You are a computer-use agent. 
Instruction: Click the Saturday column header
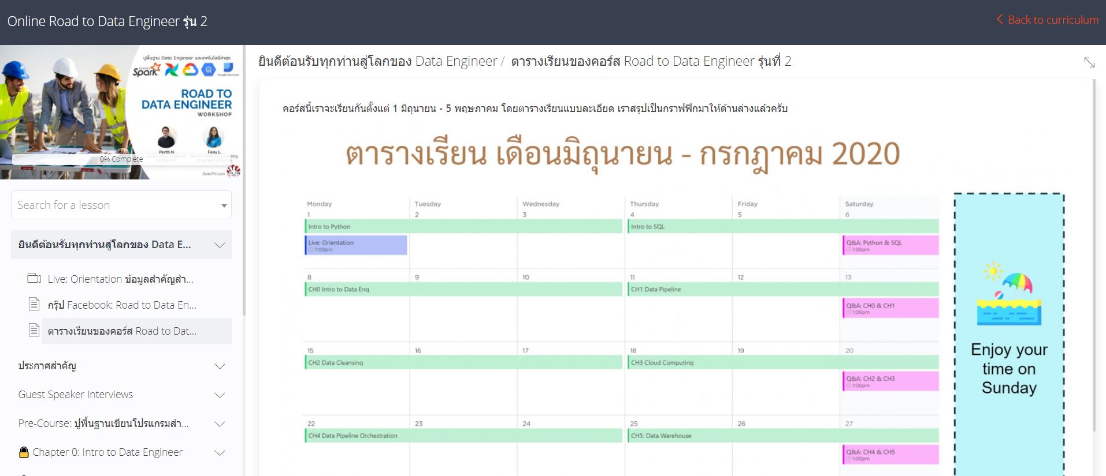859,204
